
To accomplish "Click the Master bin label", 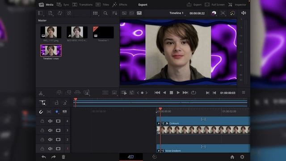I will click(42, 21).
